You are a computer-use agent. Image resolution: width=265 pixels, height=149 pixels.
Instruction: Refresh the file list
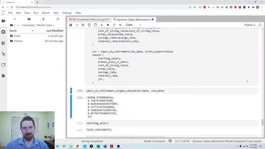pyautogui.click(x=58, y=19)
